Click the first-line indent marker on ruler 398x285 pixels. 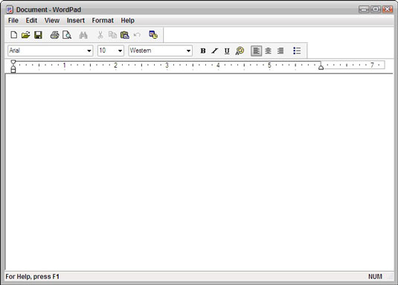pyautogui.click(x=13, y=62)
